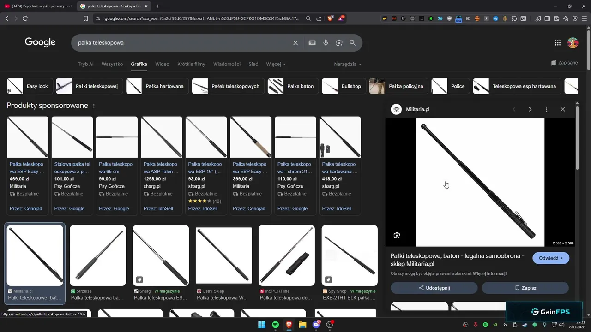This screenshot has width=591, height=332.
Task: Start voice search with microphone icon
Action: [326, 43]
